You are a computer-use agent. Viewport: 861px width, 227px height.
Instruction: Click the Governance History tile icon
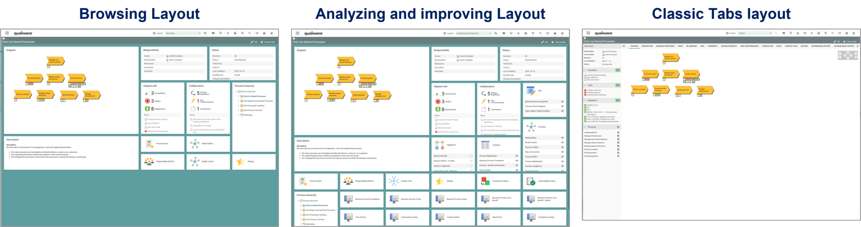coord(486,181)
